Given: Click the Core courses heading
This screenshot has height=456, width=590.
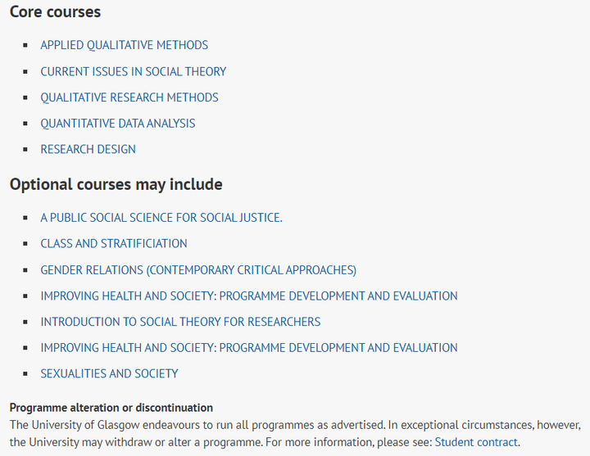Looking at the screenshot, I should pyautogui.click(x=56, y=11).
